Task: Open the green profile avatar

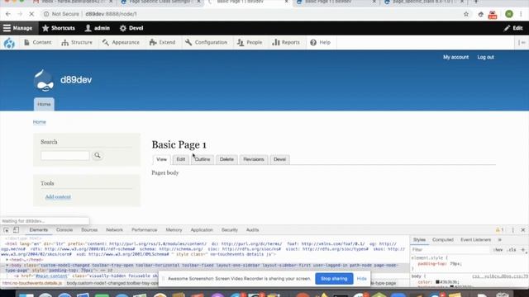Action: point(509,14)
